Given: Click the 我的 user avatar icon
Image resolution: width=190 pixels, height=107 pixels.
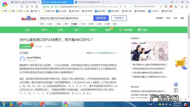Looking at the screenshot, I should [139, 30].
